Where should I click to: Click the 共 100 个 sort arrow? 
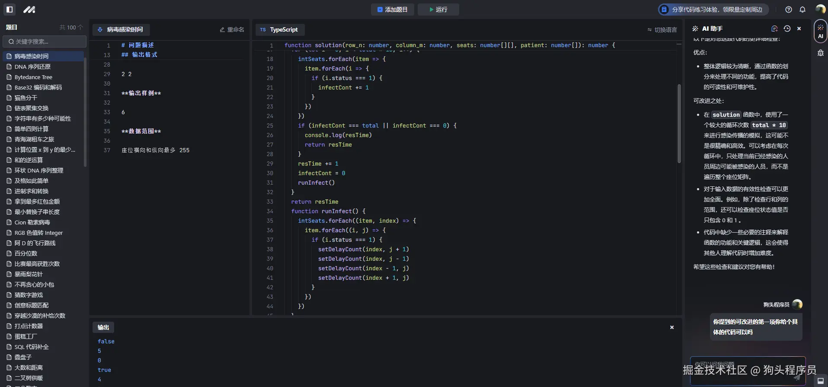80,27
